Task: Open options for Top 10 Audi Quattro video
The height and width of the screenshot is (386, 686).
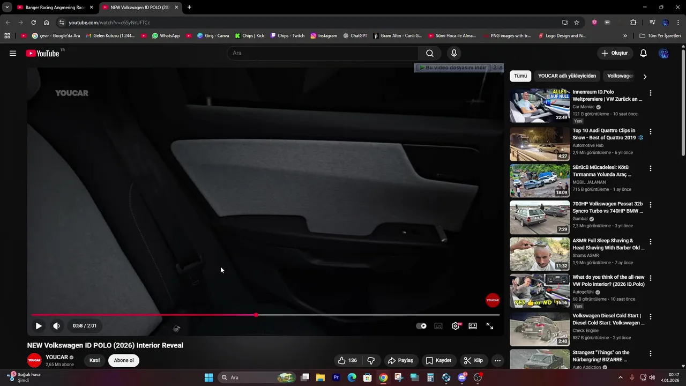Action: click(651, 131)
